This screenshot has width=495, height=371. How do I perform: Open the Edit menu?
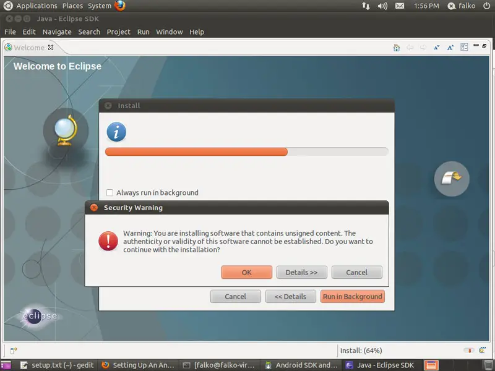point(29,32)
